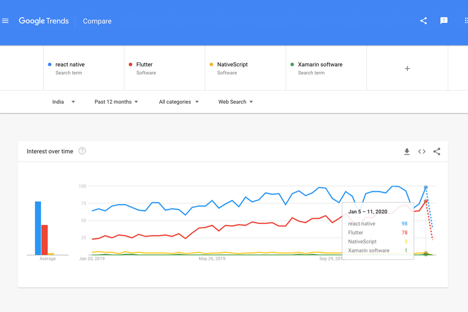Viewport: 468px width, 312px height.
Task: Open the navigation hamburger menu
Action: 5,21
